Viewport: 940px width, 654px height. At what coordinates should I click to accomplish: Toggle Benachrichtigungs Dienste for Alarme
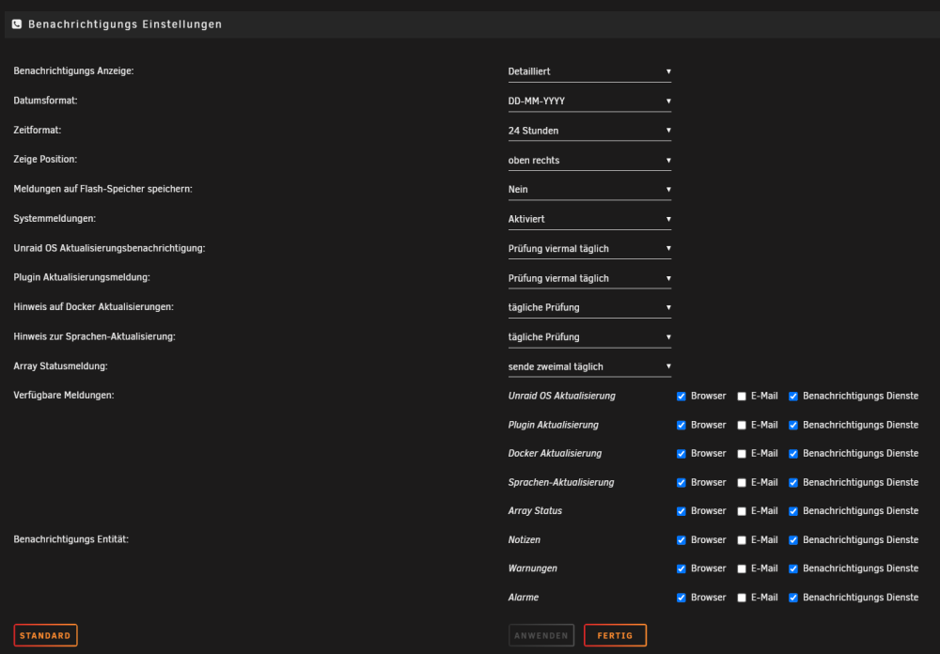coord(793,598)
